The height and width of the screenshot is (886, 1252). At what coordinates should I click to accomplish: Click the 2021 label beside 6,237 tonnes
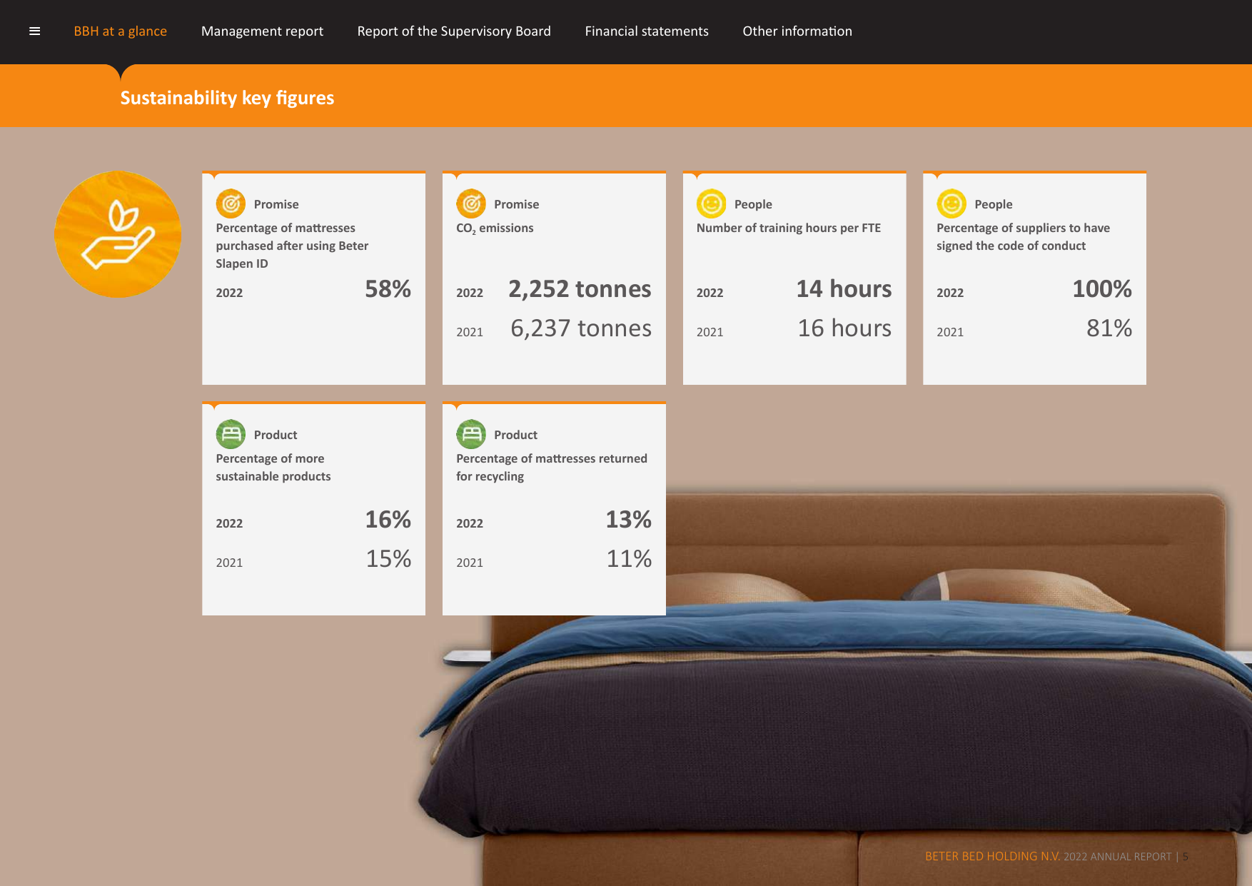pos(470,332)
